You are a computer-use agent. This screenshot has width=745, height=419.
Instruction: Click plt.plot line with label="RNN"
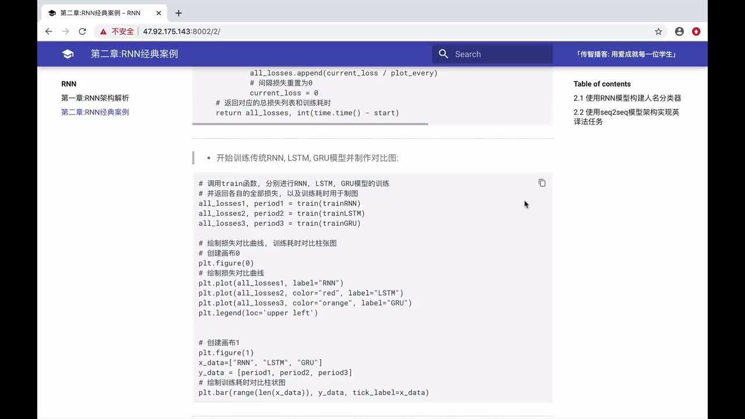[x=271, y=283]
